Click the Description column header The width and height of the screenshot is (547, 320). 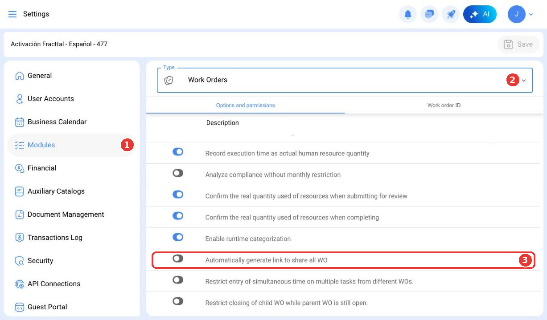click(222, 123)
